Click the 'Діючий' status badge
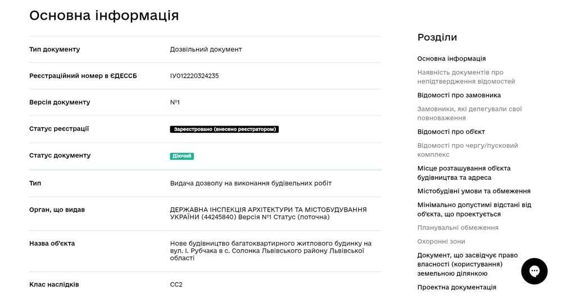 coord(182,156)
